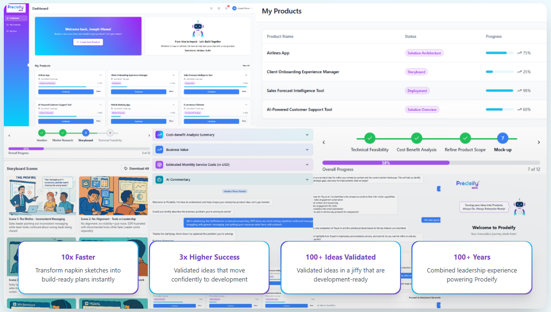Click Estimated Monthly Service Costs target icon
This screenshot has height=312, width=551.
pos(159,164)
